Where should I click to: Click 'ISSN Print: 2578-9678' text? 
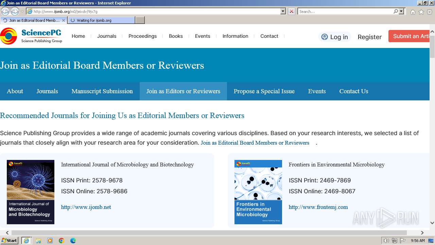[92, 180]
